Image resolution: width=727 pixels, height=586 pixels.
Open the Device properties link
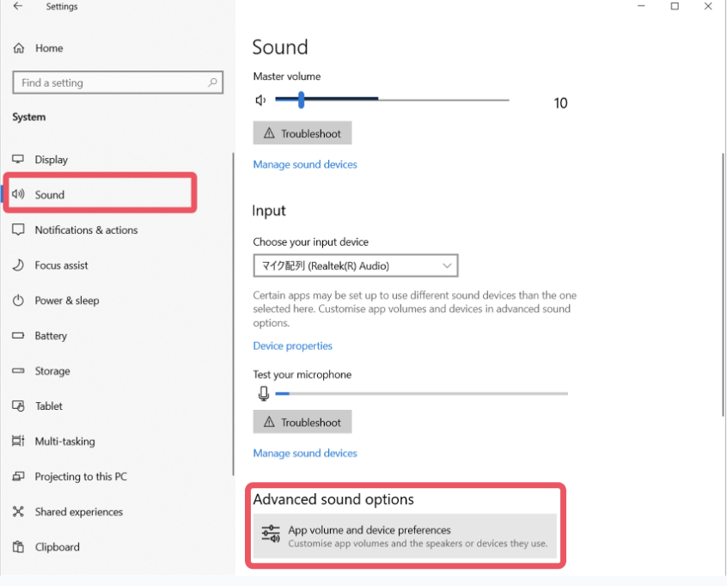292,346
